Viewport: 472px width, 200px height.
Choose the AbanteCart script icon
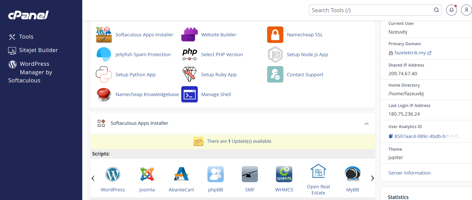click(181, 174)
